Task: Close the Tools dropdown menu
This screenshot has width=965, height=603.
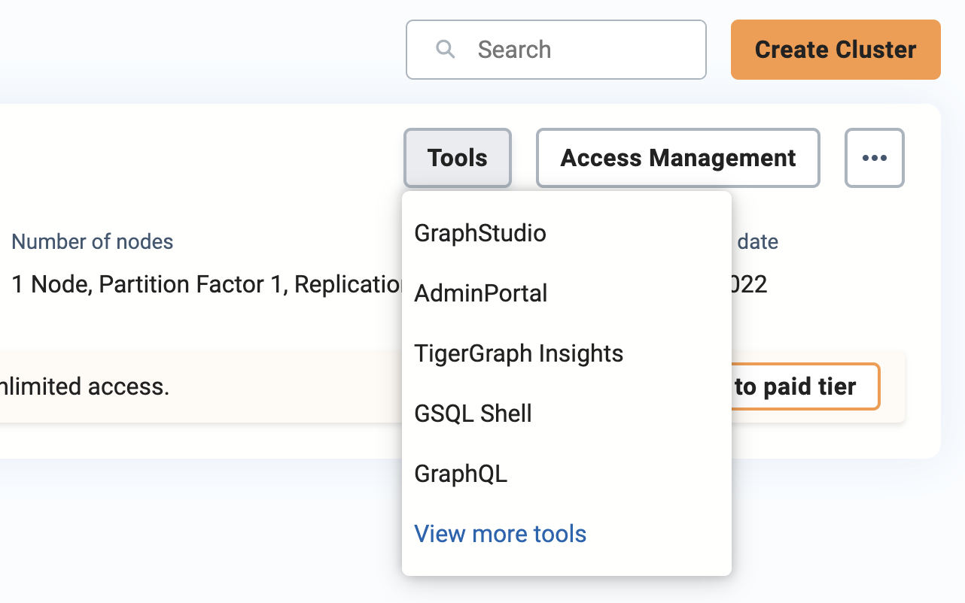Action: pos(457,158)
